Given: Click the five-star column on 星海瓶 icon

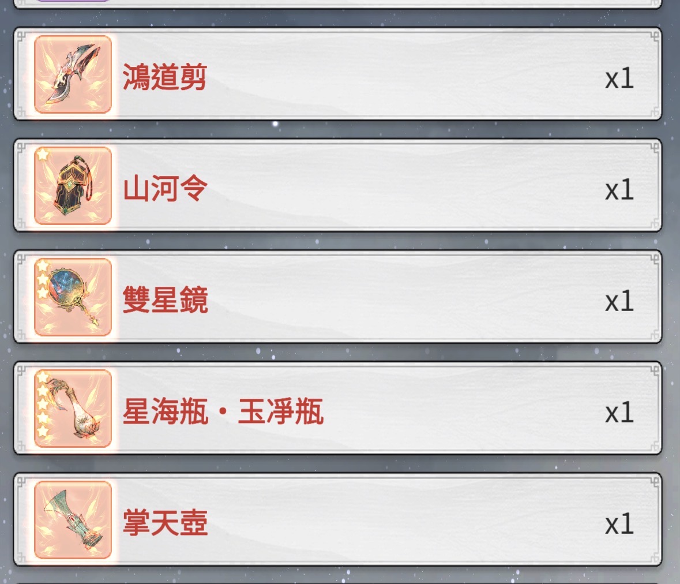Looking at the screenshot, I should [43, 405].
